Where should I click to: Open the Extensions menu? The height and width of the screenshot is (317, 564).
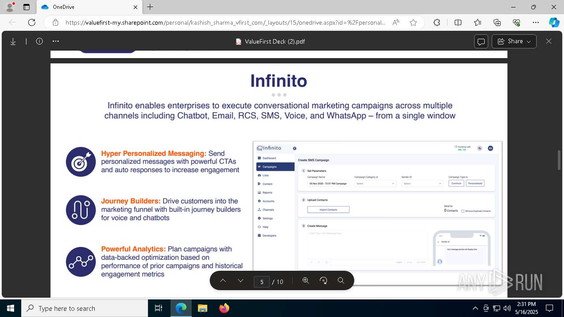(x=437, y=22)
